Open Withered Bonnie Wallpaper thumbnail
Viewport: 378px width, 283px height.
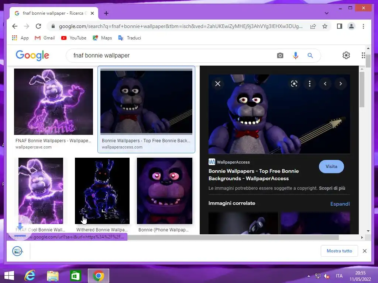pos(102,191)
